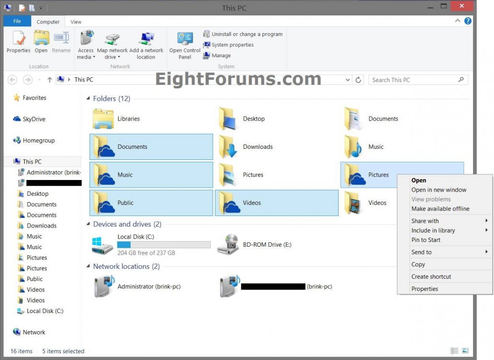494x360 pixels.
Task: Select Local Disk (C:) in the navigation pane
Action: click(x=40, y=311)
